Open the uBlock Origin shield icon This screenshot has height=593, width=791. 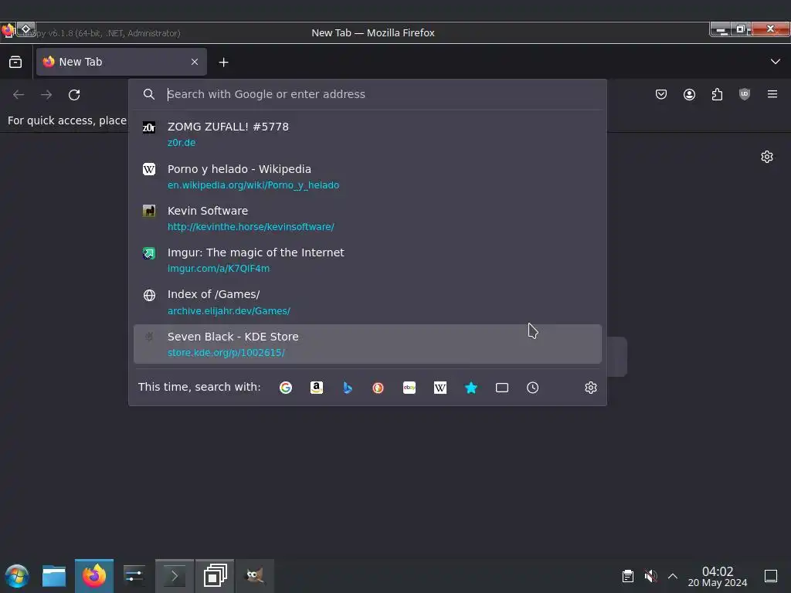point(745,94)
